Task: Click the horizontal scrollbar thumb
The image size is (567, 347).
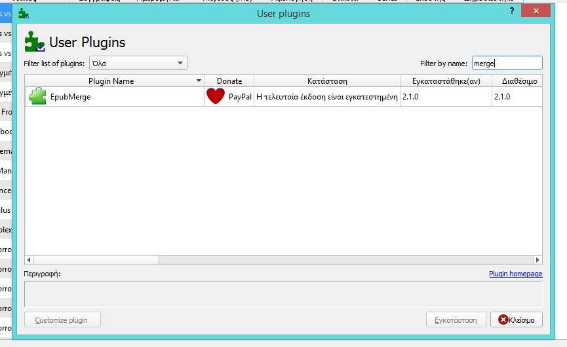Action: click(96, 260)
